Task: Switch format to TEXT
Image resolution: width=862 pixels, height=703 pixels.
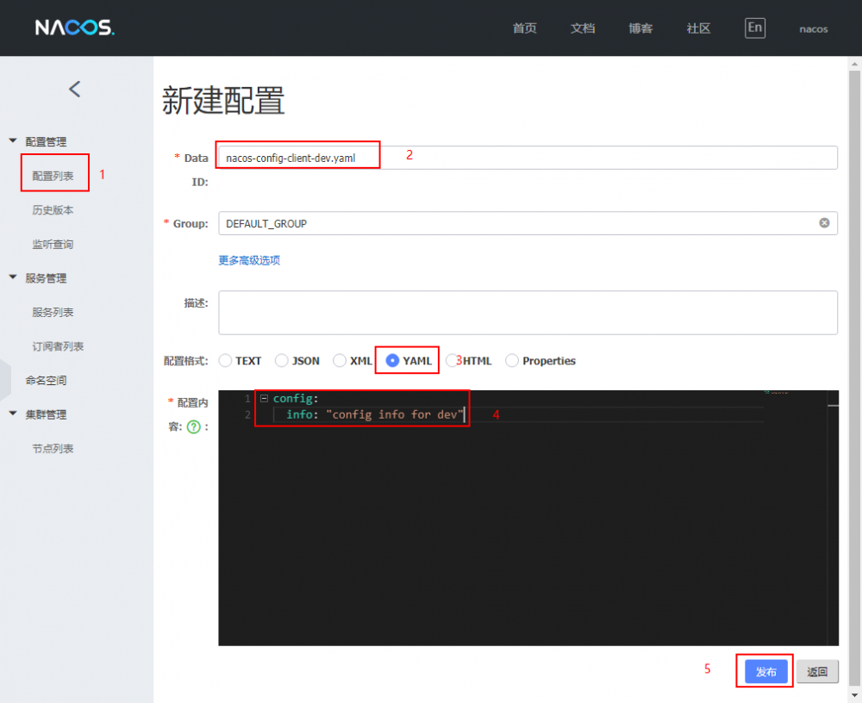Action: click(x=224, y=360)
